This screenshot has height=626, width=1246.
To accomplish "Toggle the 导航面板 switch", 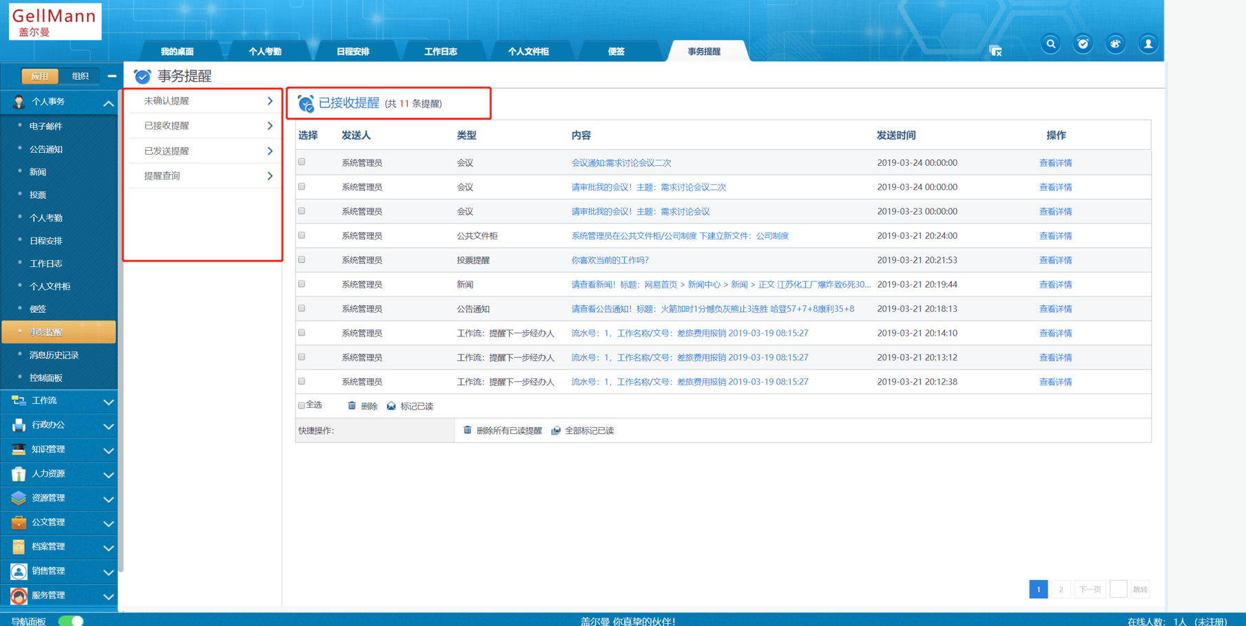I will coord(71,620).
